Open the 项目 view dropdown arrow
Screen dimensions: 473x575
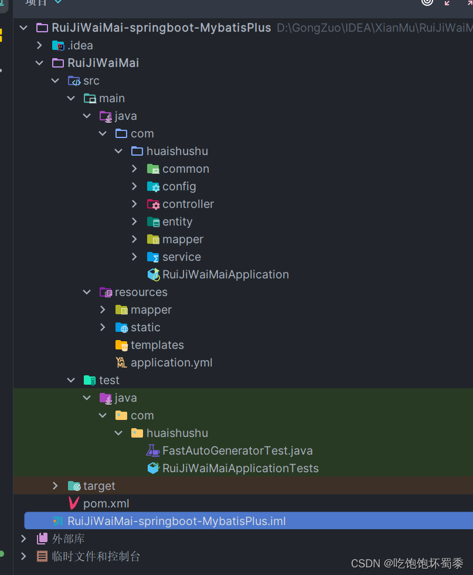point(58,2)
